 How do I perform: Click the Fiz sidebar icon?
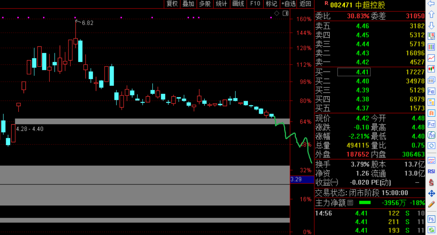click(x=431, y=124)
